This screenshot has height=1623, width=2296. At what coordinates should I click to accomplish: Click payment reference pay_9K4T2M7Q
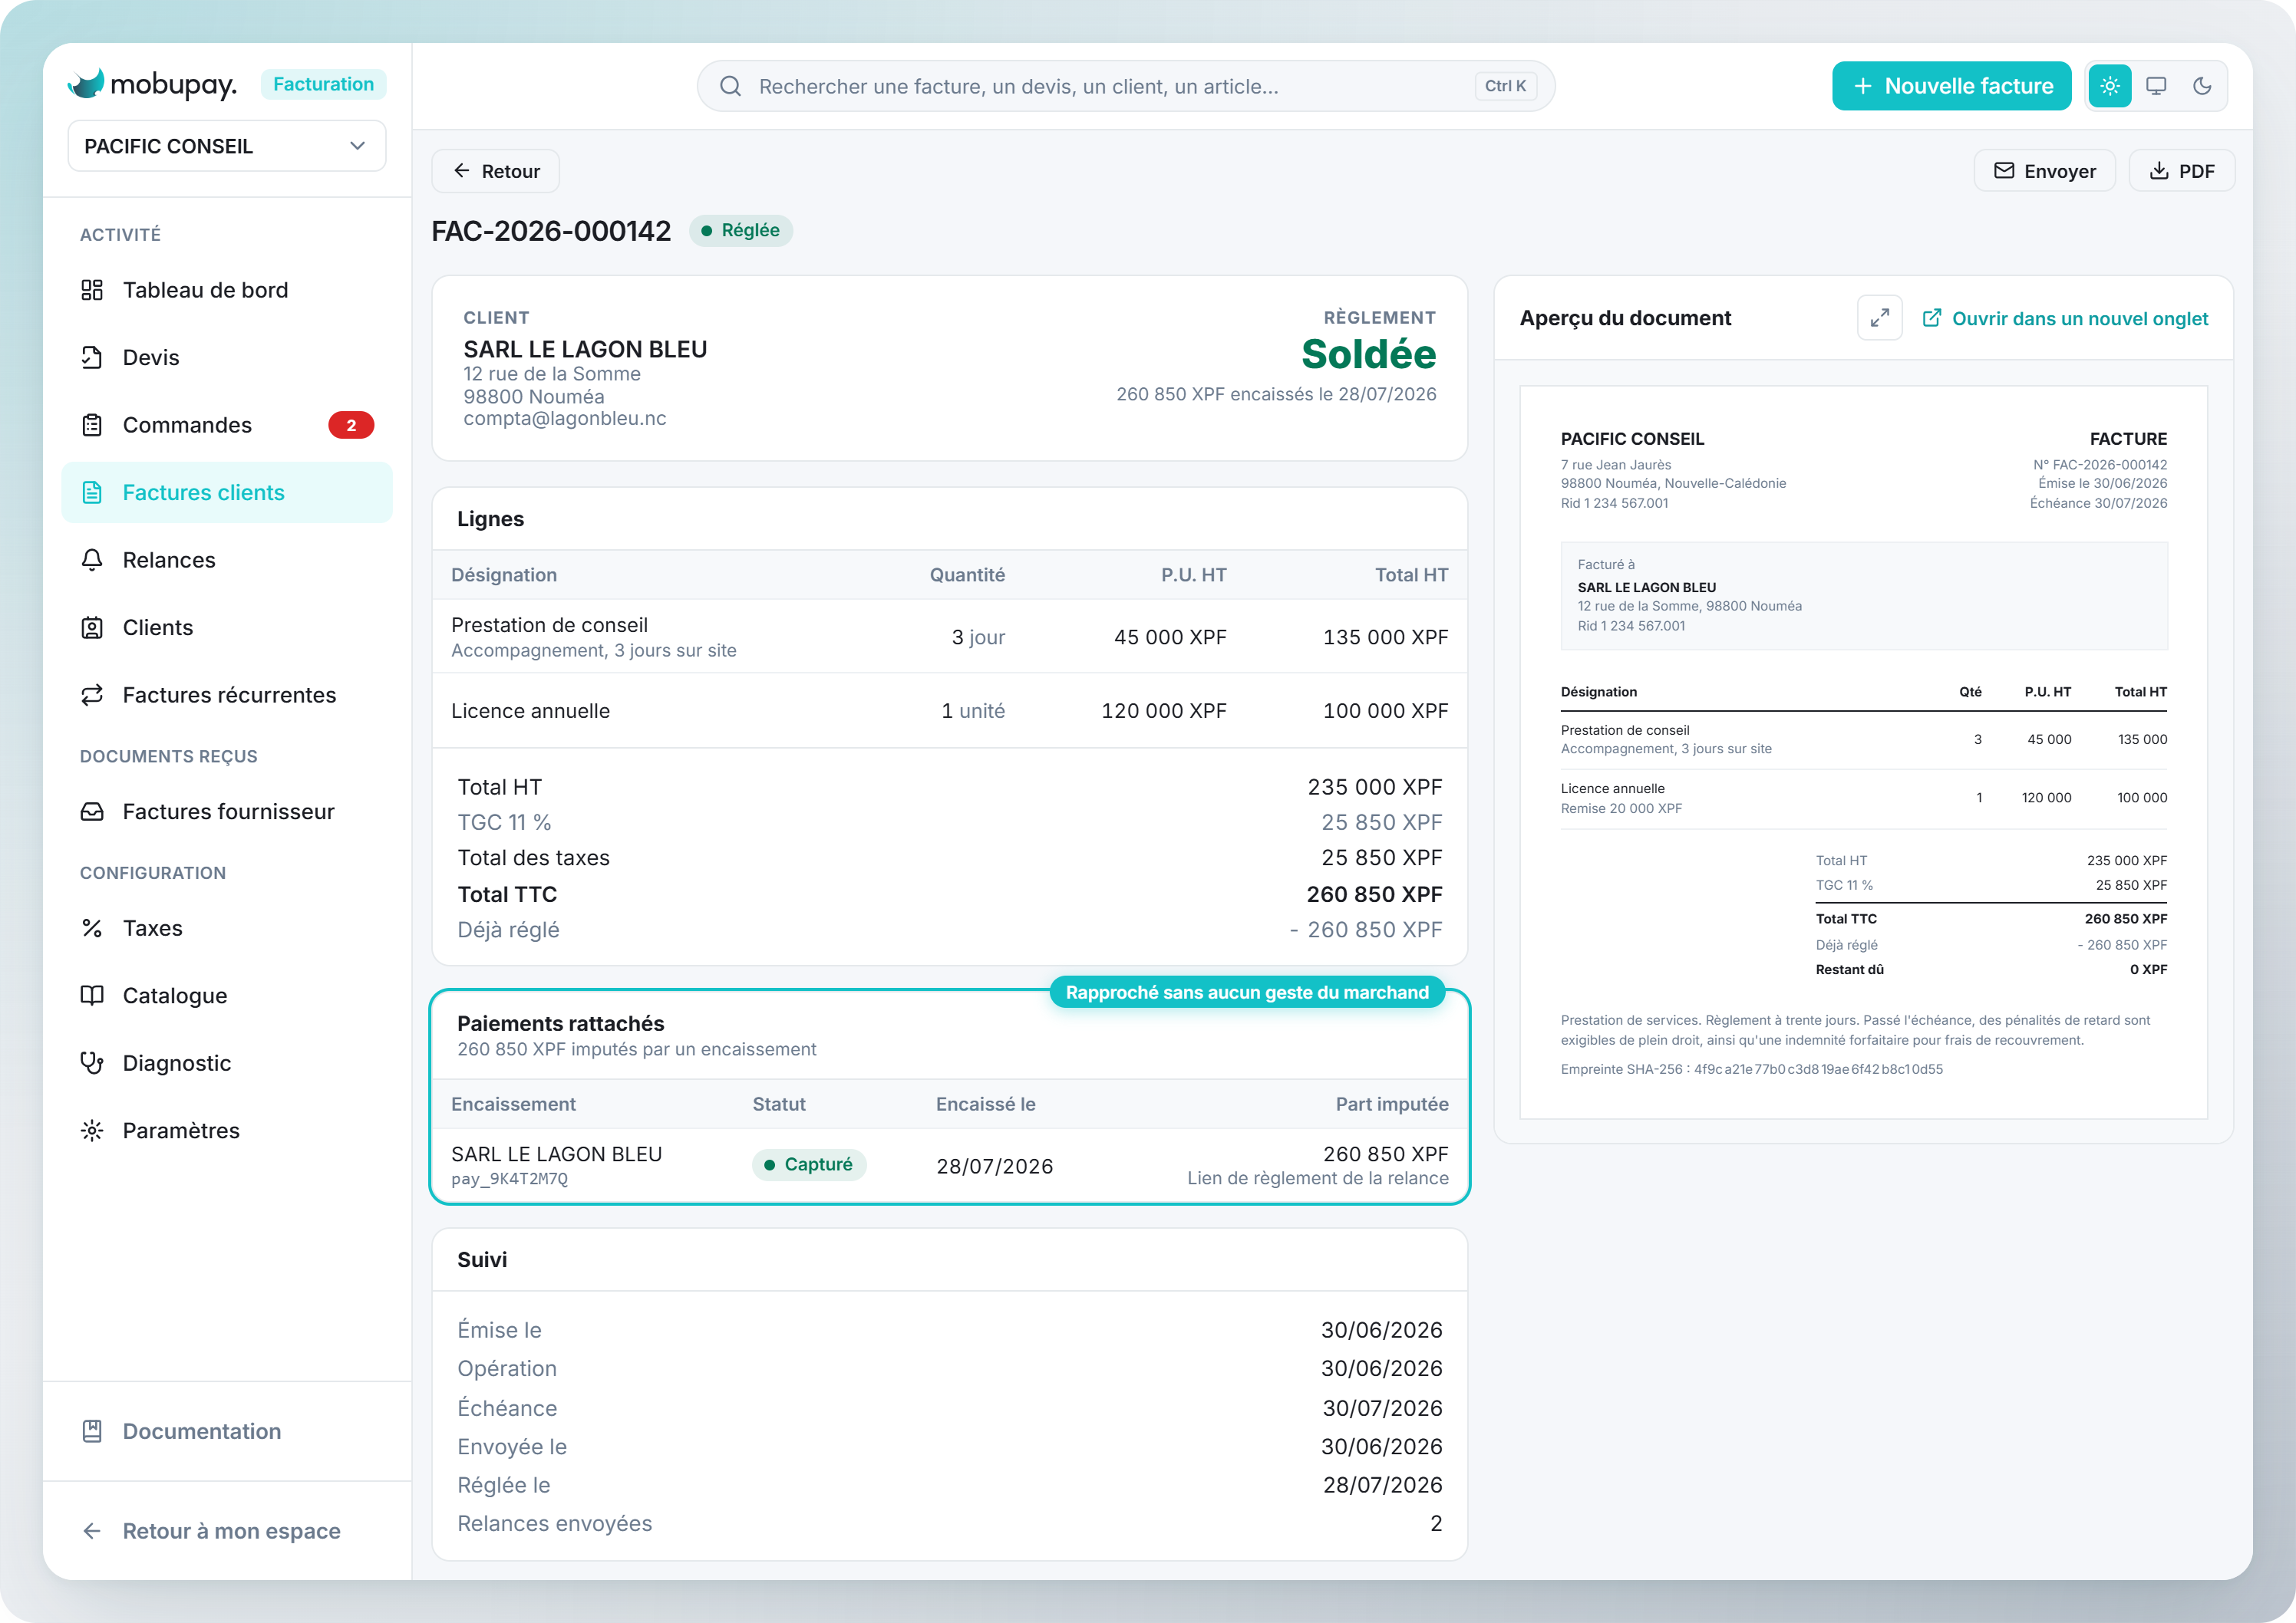(x=509, y=1178)
